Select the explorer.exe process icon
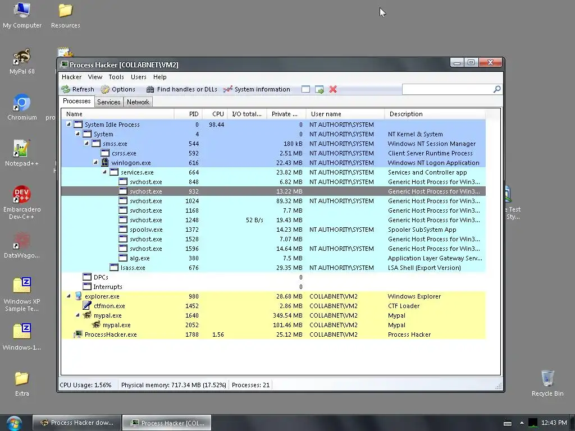The width and height of the screenshot is (575, 431). point(78,296)
